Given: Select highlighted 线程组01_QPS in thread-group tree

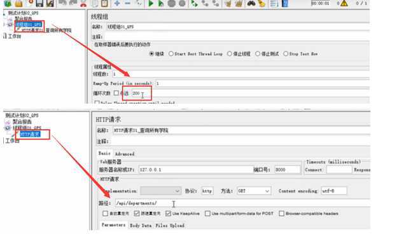Looking at the screenshot, I should click(28, 24).
